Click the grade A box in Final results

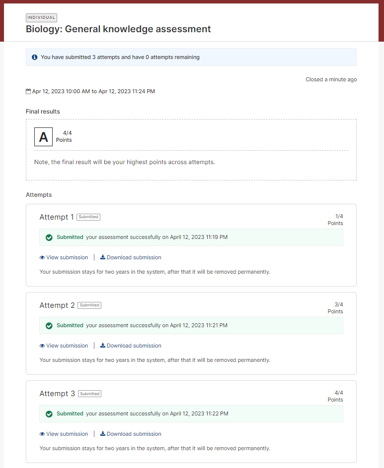43,137
